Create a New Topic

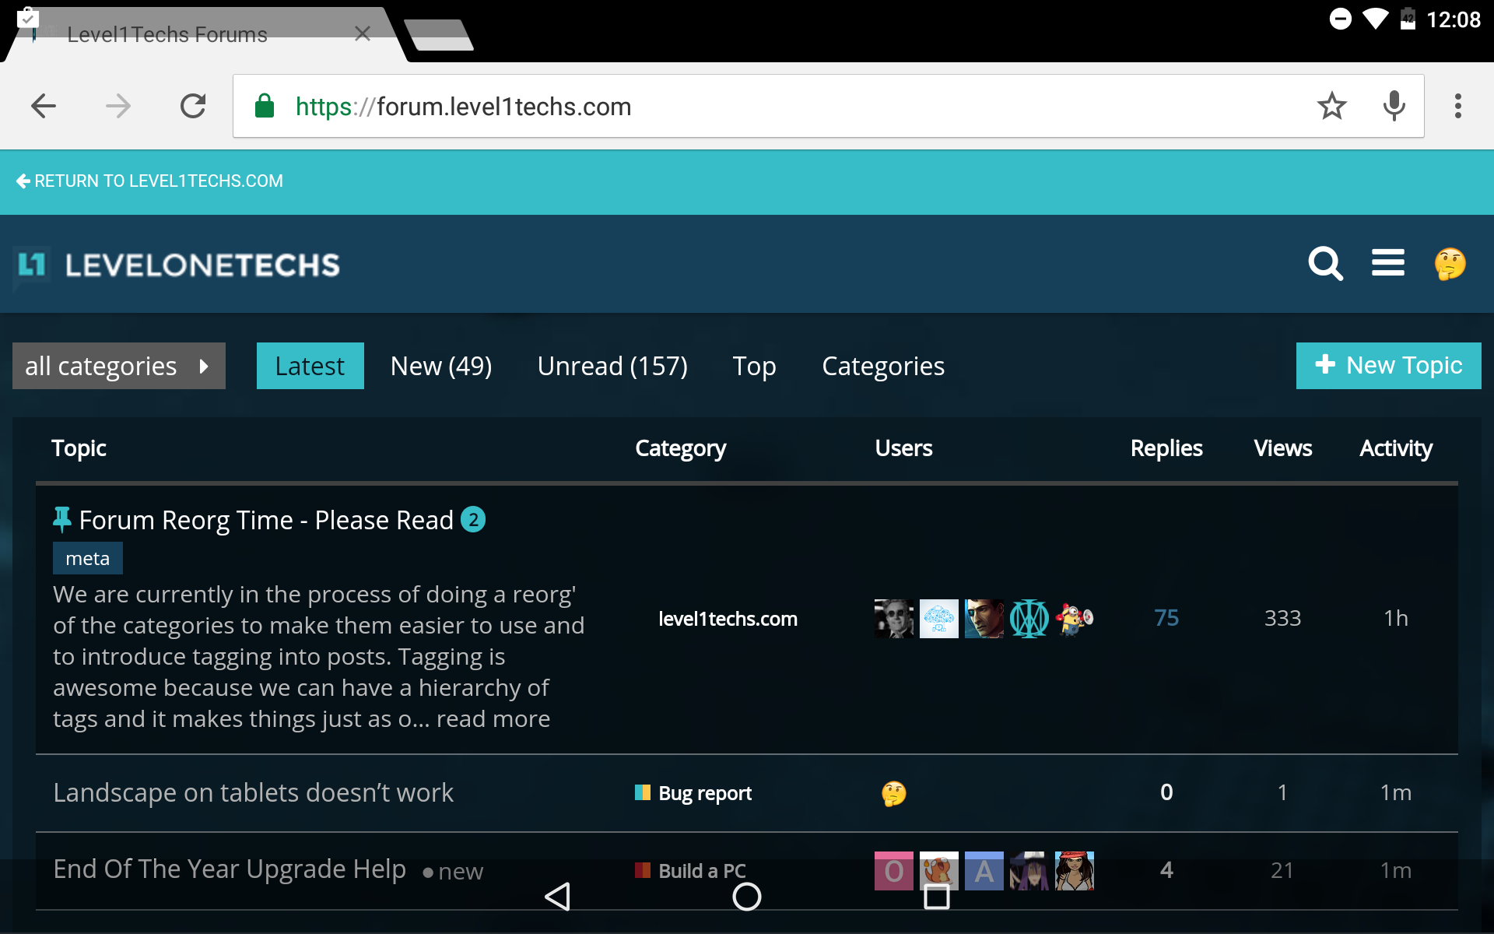(1388, 365)
